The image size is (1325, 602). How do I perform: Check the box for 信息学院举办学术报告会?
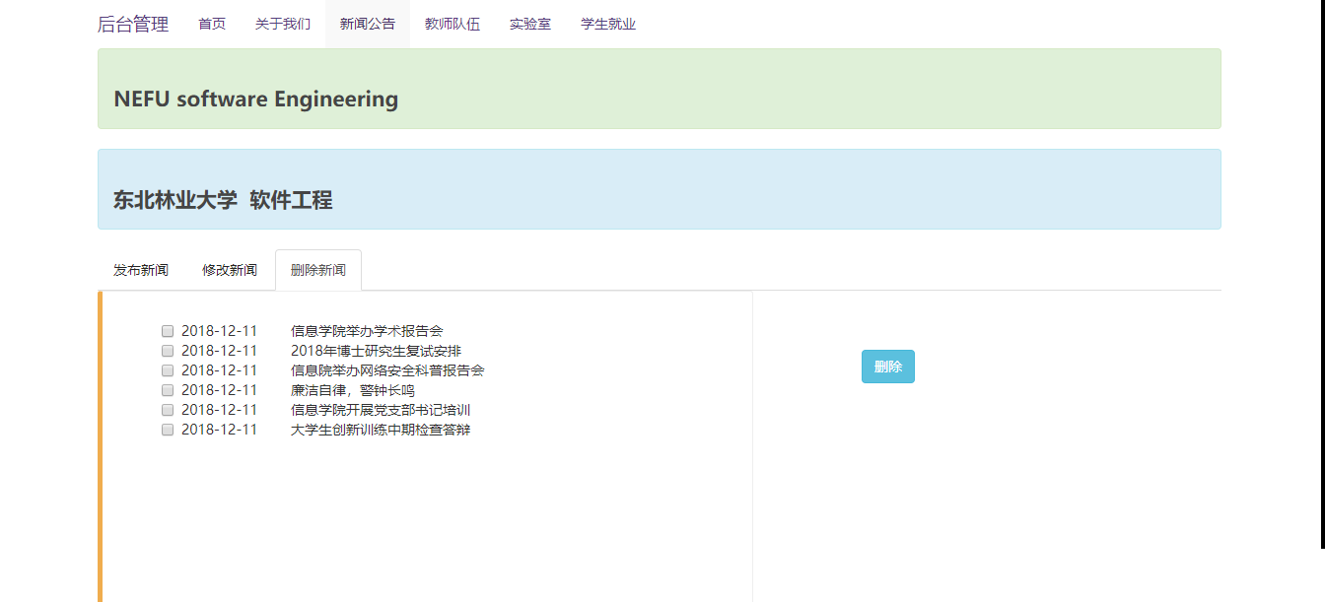click(168, 331)
